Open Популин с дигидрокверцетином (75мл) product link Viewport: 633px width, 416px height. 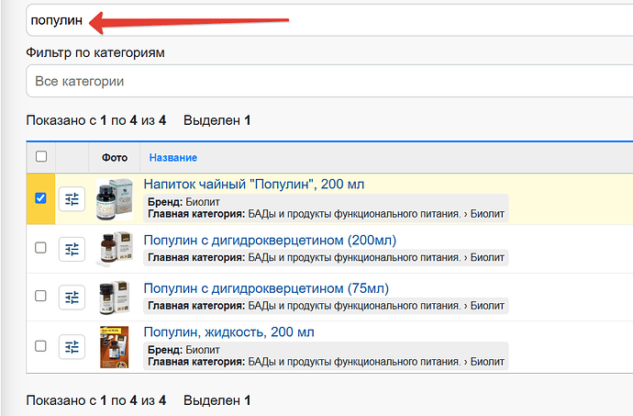click(x=266, y=288)
